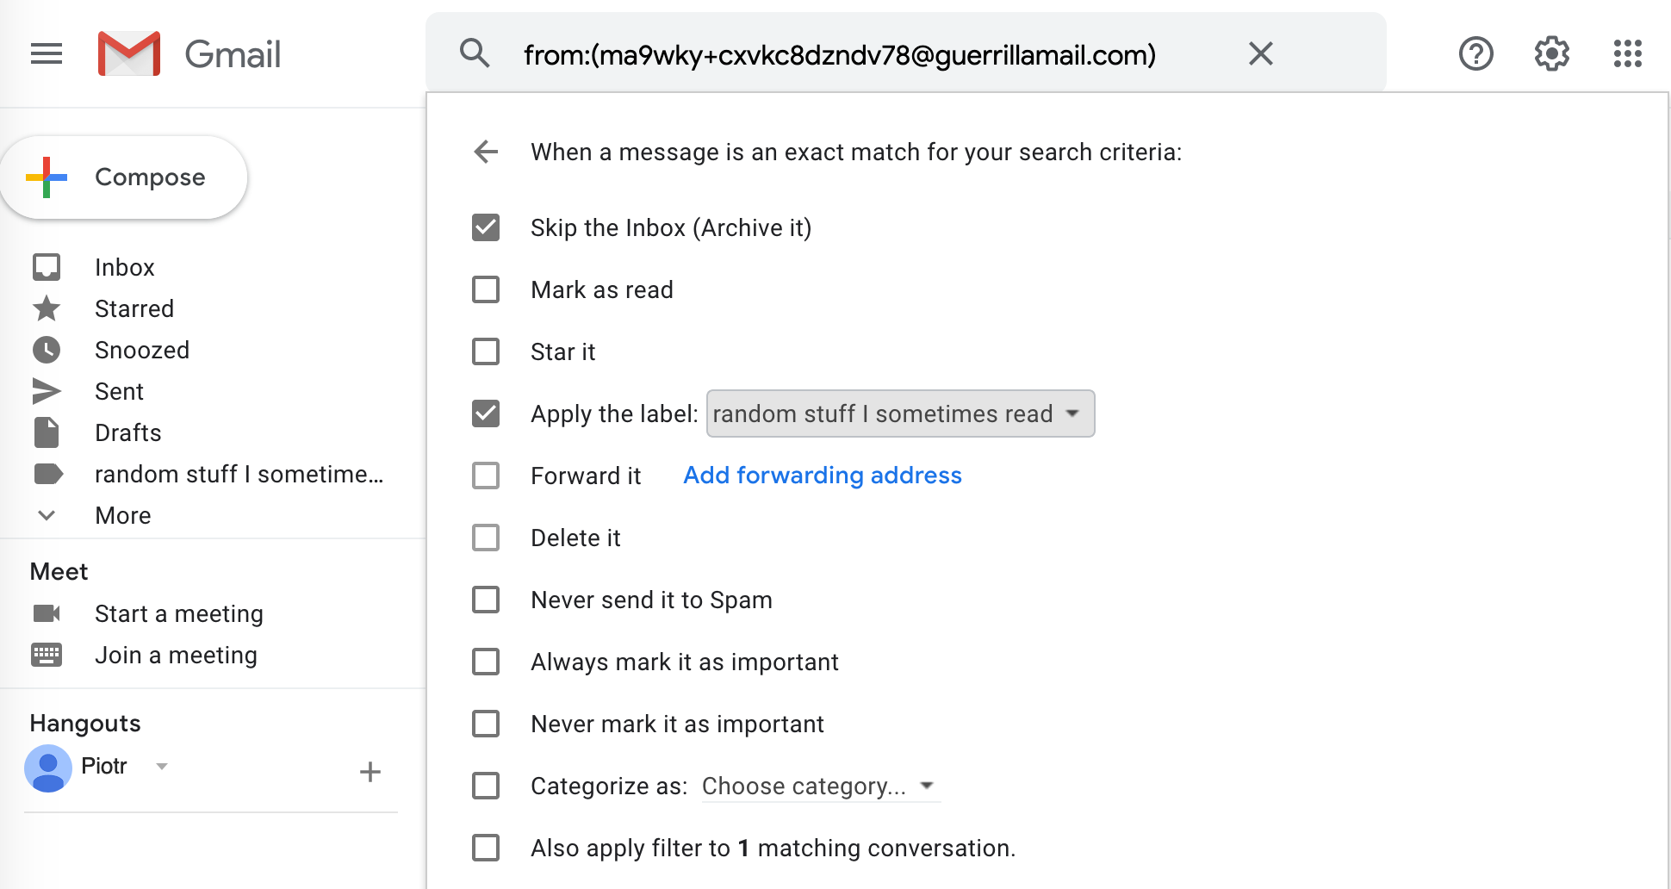Screen dimensions: 1671x889
Task: Click Add forwarding address link
Action: 822,476
